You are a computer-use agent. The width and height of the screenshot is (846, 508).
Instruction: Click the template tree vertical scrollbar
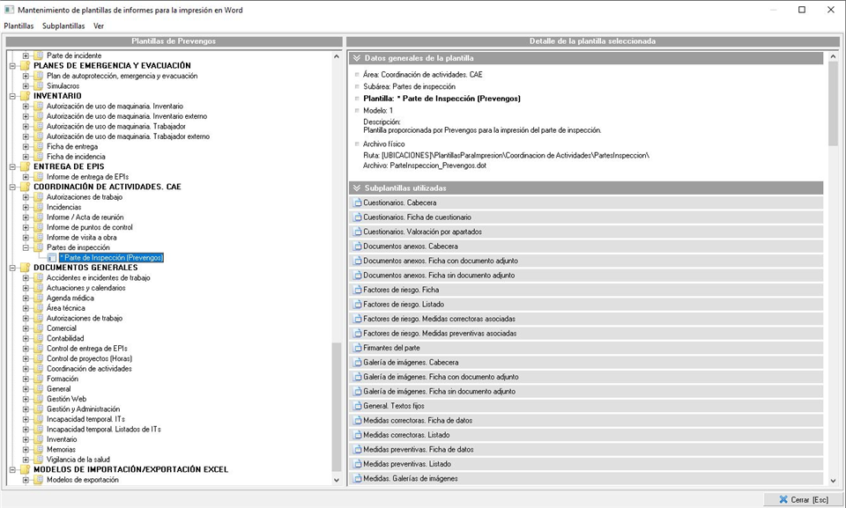[x=337, y=264]
